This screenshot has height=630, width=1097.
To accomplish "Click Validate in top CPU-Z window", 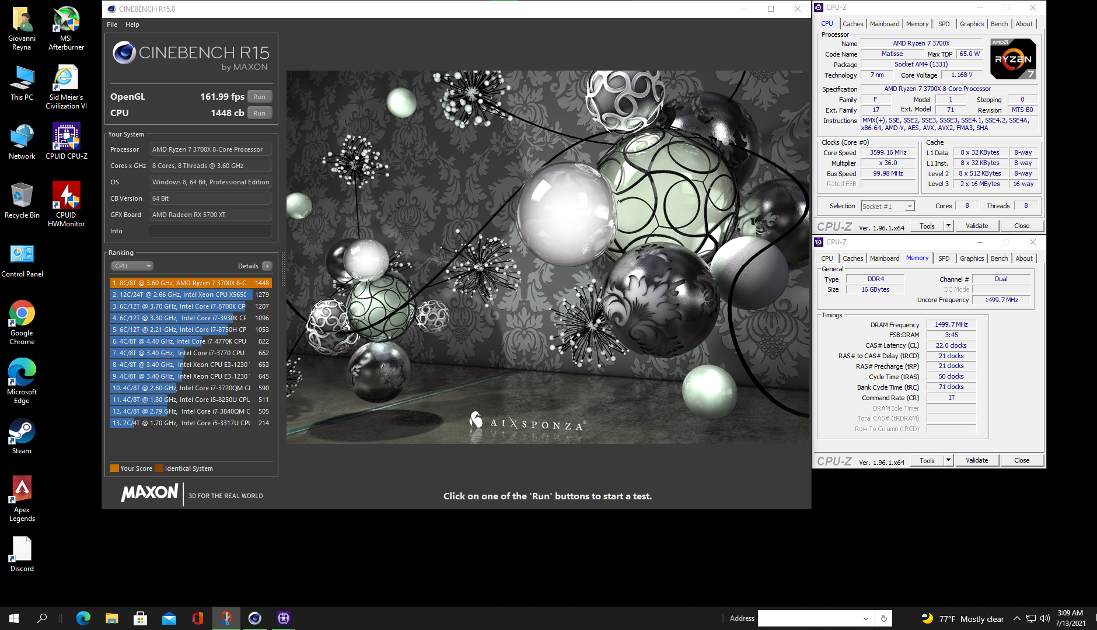I will [977, 226].
